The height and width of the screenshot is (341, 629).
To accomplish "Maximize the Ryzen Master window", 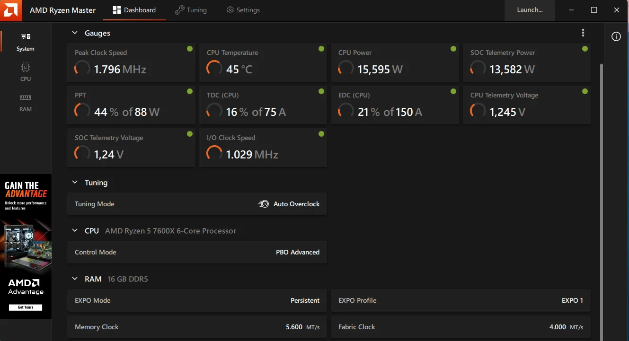I will click(x=594, y=10).
